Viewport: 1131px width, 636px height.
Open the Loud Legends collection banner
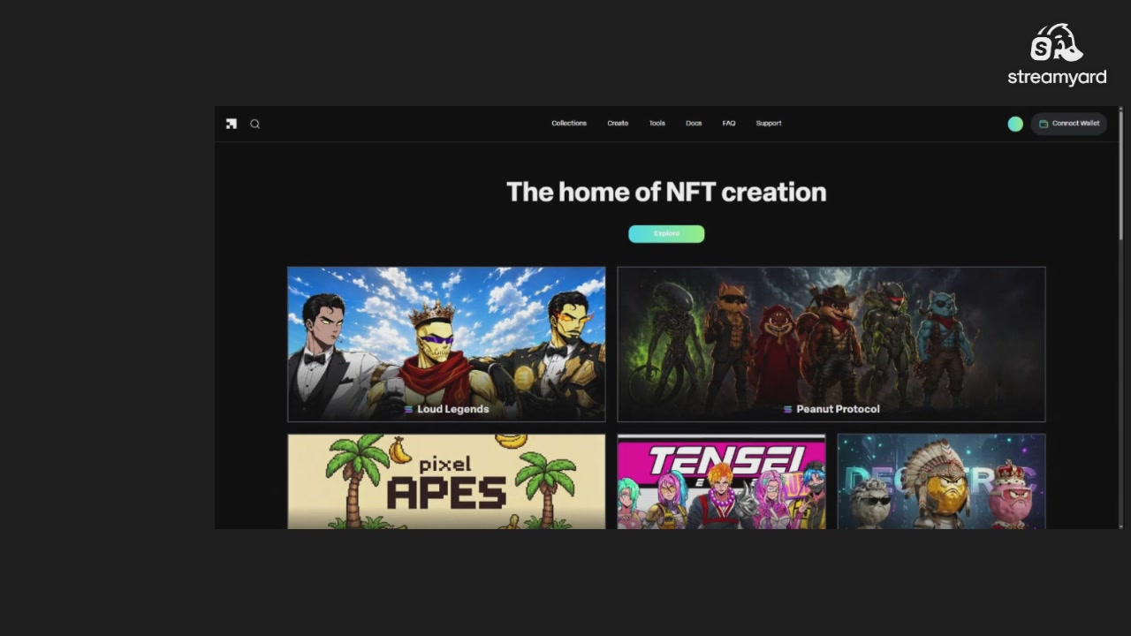pos(446,344)
